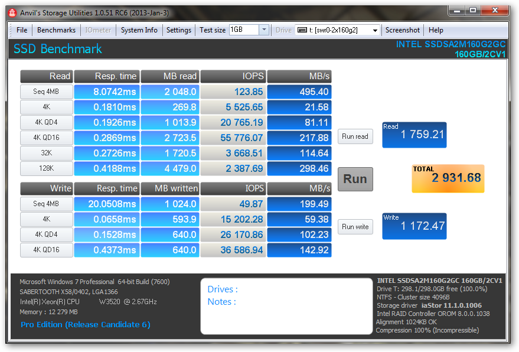Image resolution: width=519 pixels, height=352 pixels.
Task: Select the write 4K QD16 test button
Action: pyautogui.click(x=46, y=250)
